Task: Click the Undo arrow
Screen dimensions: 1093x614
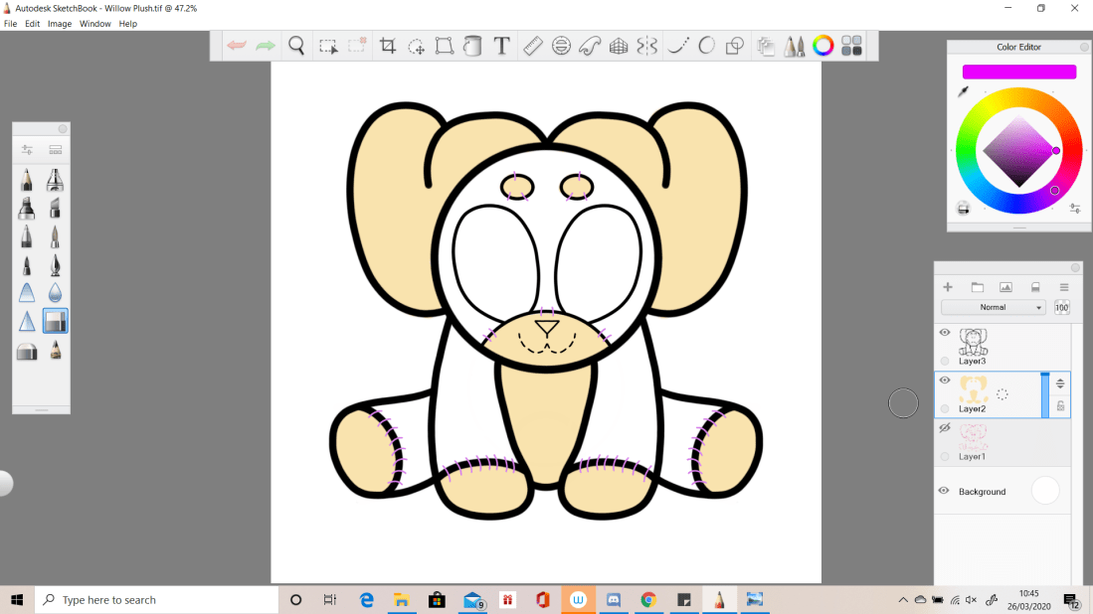Action: [237, 46]
